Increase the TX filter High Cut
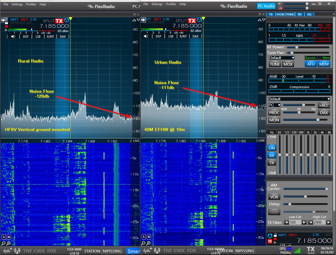 click(329, 222)
